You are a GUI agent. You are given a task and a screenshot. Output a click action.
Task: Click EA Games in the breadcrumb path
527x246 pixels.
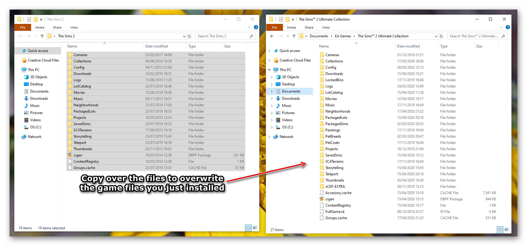coord(343,36)
